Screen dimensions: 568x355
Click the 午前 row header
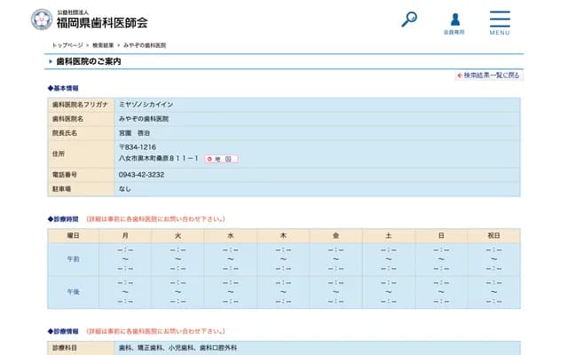[x=74, y=258]
